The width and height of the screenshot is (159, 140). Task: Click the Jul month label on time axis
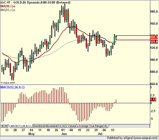point(100,134)
